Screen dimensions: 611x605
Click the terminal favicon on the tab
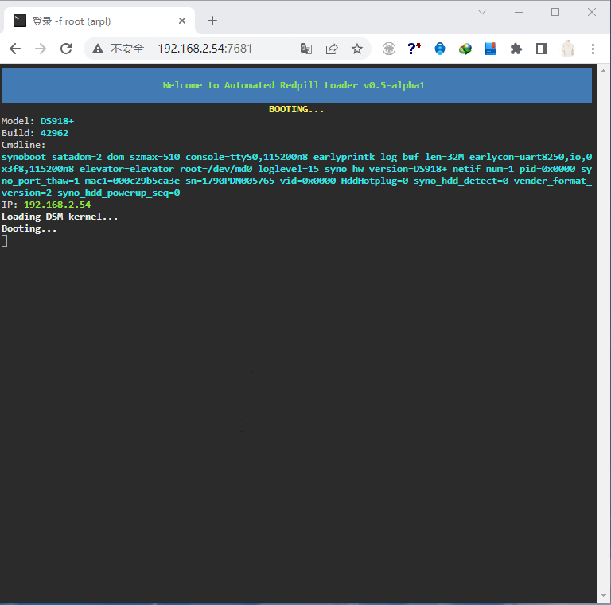(20, 21)
